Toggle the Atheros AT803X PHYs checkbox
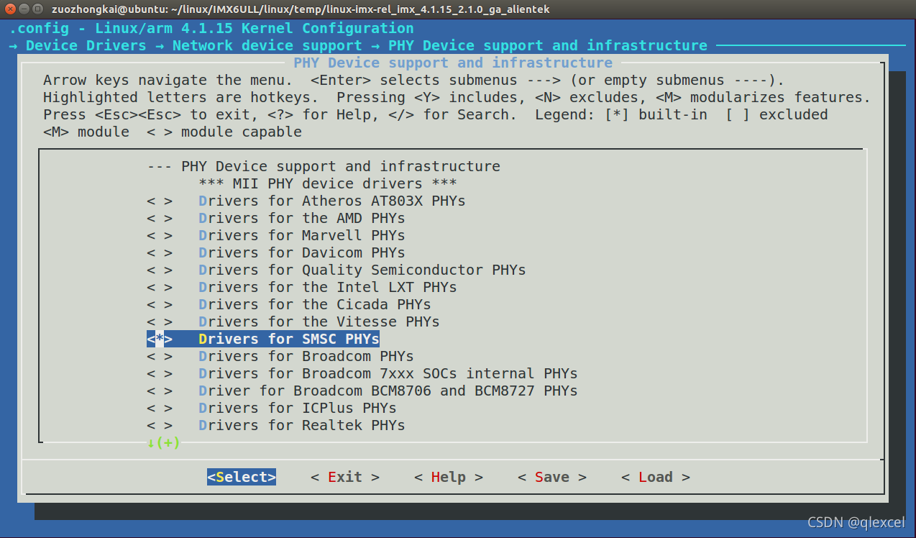This screenshot has height=538, width=916. click(x=160, y=201)
